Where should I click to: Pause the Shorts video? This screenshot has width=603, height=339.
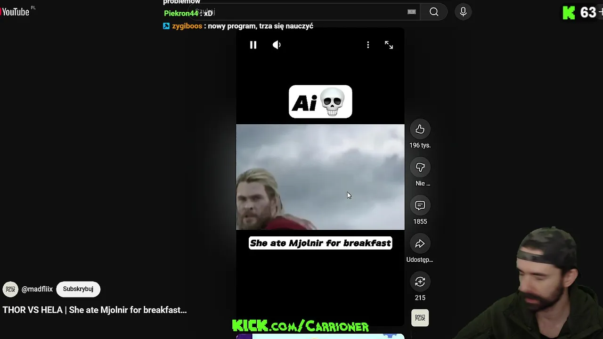coord(253,45)
